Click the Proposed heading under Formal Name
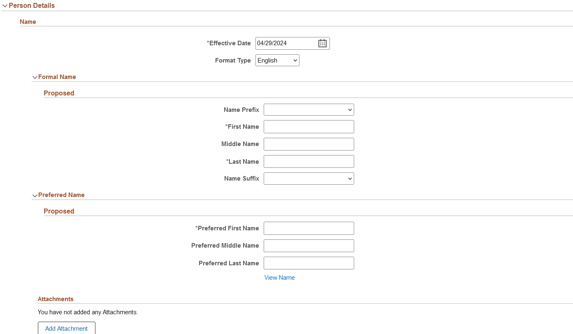Image resolution: width=573 pixels, height=334 pixels. 59,93
